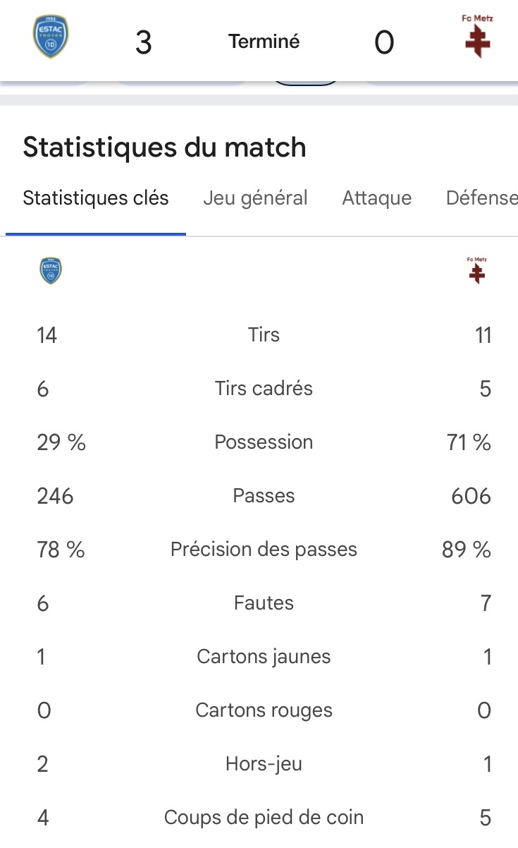Switch to the Attaque tab
Image resolution: width=518 pixels, height=848 pixels.
point(377,198)
